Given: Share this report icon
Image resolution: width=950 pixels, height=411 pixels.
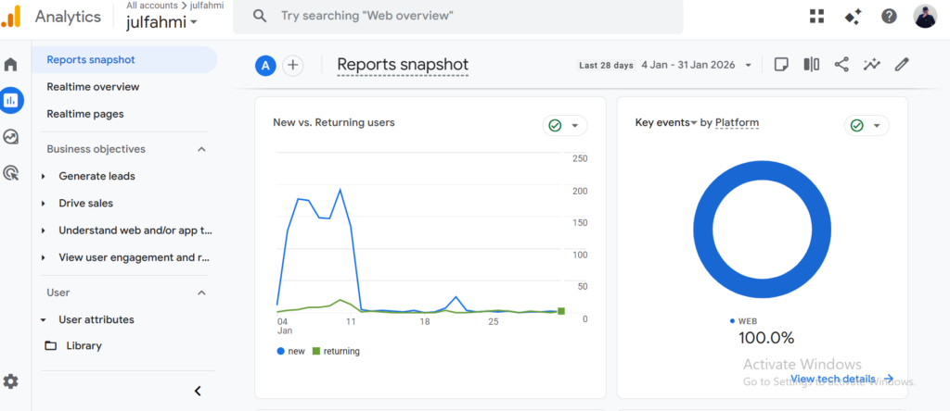Looking at the screenshot, I should [841, 65].
